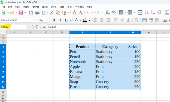Toggle Italic formatting

[60, 20]
